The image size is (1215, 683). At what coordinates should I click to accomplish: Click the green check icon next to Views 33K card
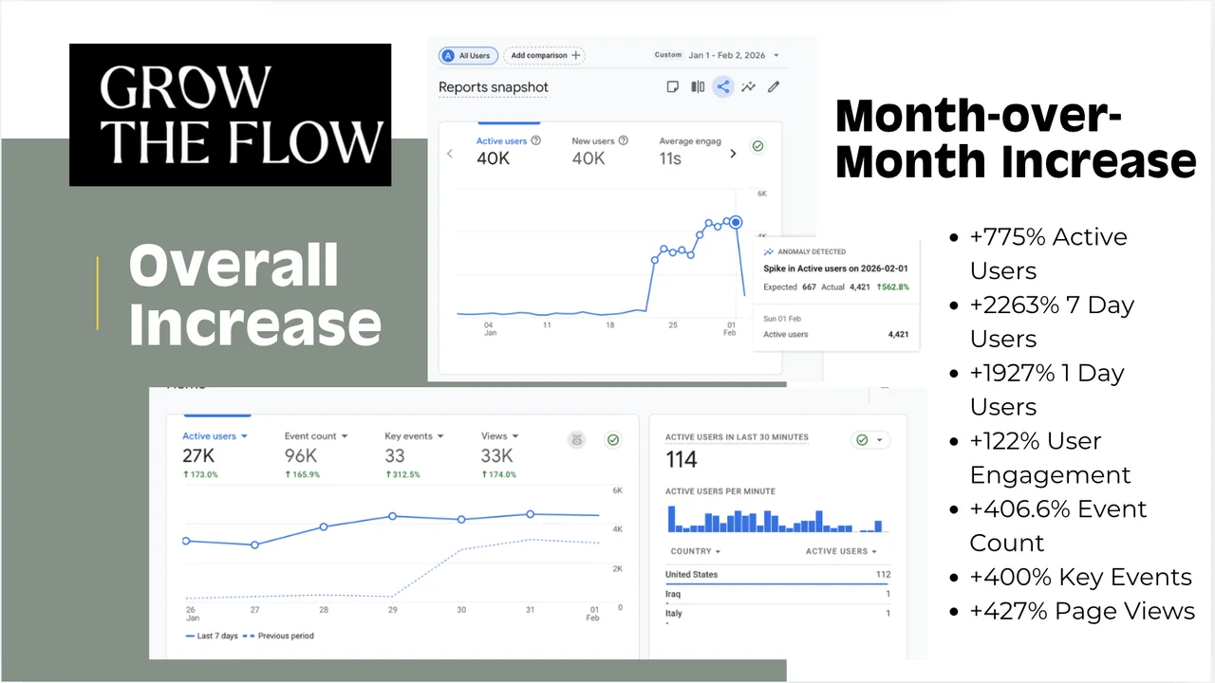point(613,440)
